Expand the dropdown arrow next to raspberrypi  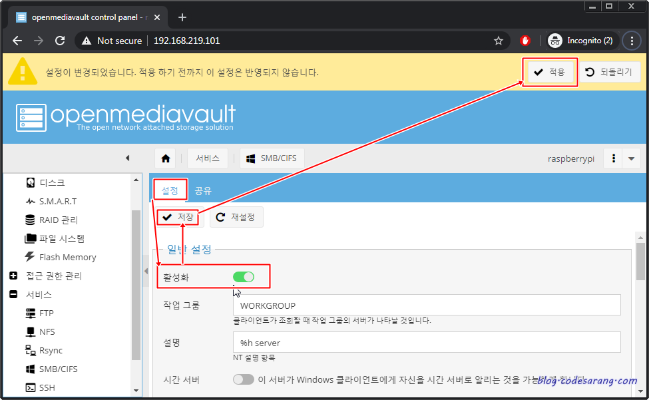pos(631,158)
